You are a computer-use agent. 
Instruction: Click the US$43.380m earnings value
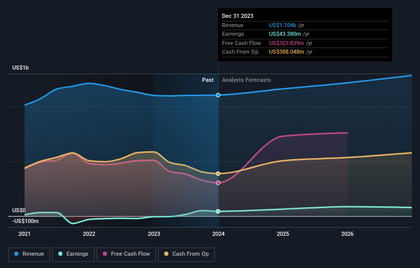(x=285, y=34)
